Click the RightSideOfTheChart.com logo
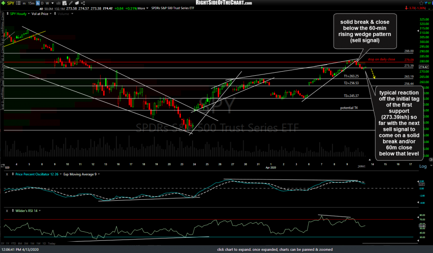 tap(224, 3)
